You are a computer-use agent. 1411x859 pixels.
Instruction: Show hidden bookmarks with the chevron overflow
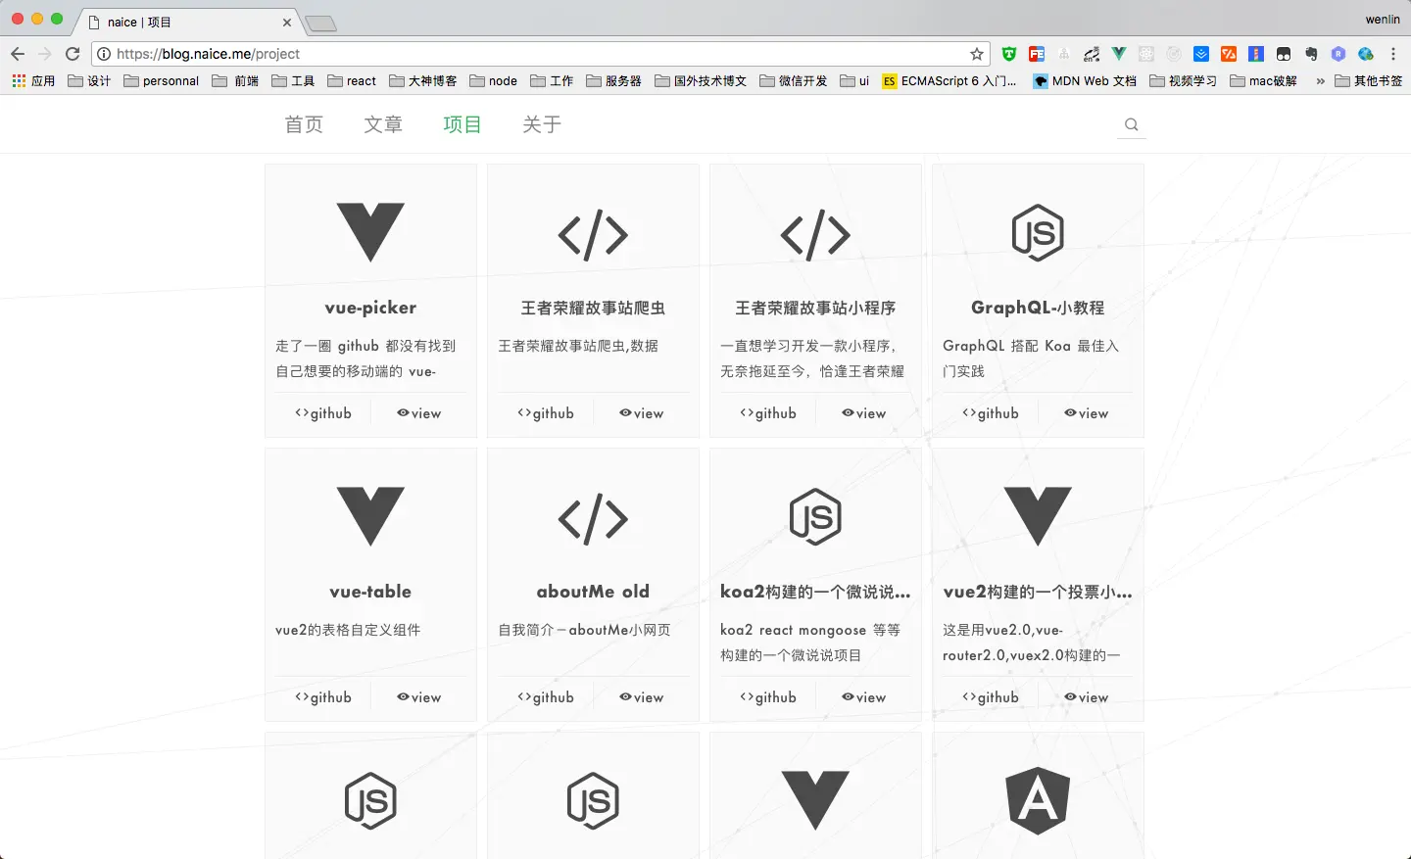tap(1320, 81)
